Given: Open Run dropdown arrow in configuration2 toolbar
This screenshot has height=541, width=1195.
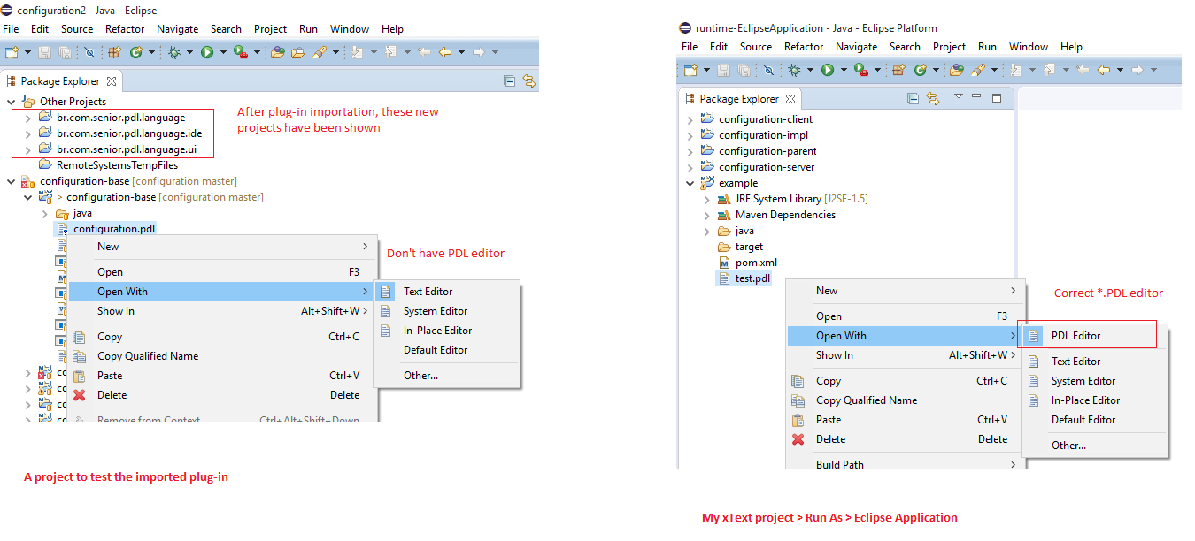Looking at the screenshot, I should tap(222, 52).
